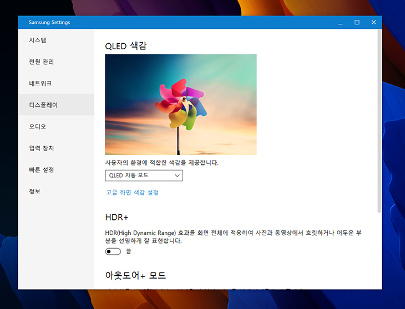Image resolution: width=405 pixels, height=309 pixels.
Task: Minimize the Samsung Settings window
Action: [x=341, y=22]
